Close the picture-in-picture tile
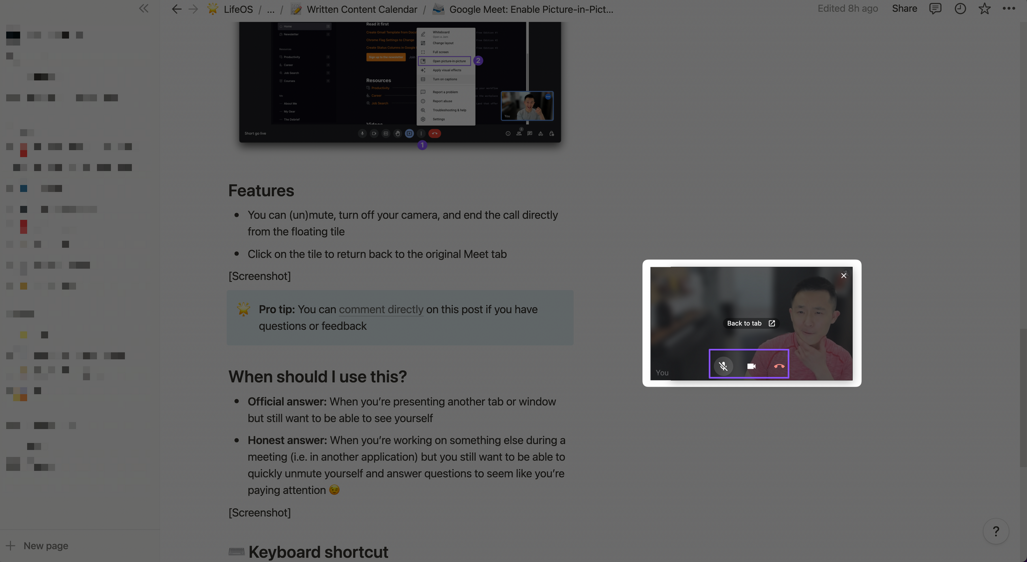The height and width of the screenshot is (562, 1027). click(x=844, y=275)
